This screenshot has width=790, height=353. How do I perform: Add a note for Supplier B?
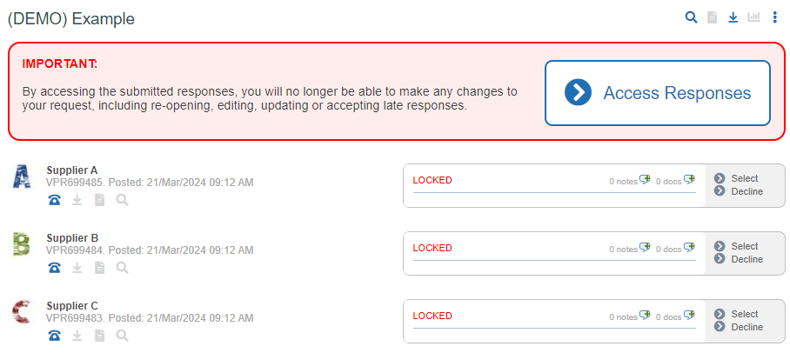click(645, 248)
